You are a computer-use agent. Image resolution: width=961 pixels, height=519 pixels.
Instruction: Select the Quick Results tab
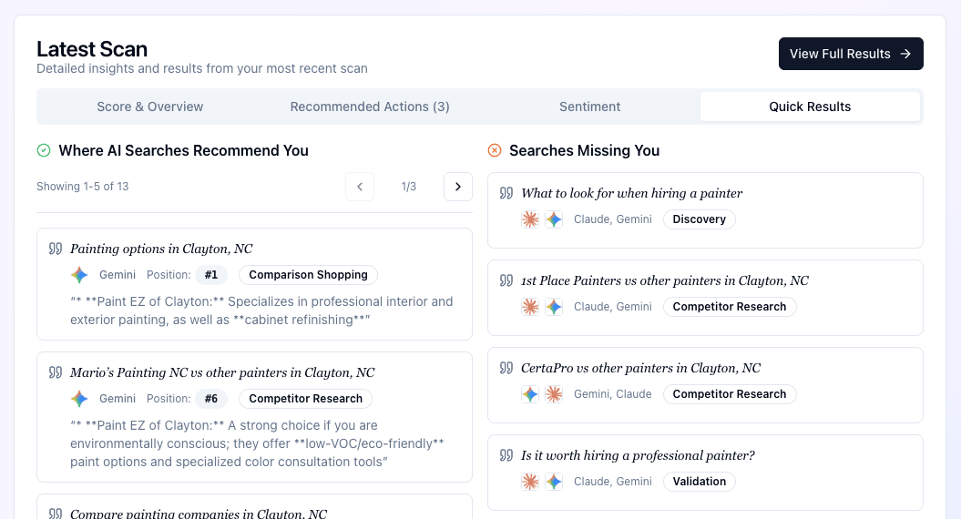(x=810, y=107)
